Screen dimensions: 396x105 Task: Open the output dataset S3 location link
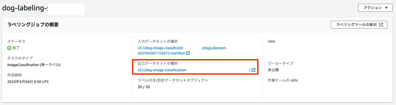pos(194,70)
